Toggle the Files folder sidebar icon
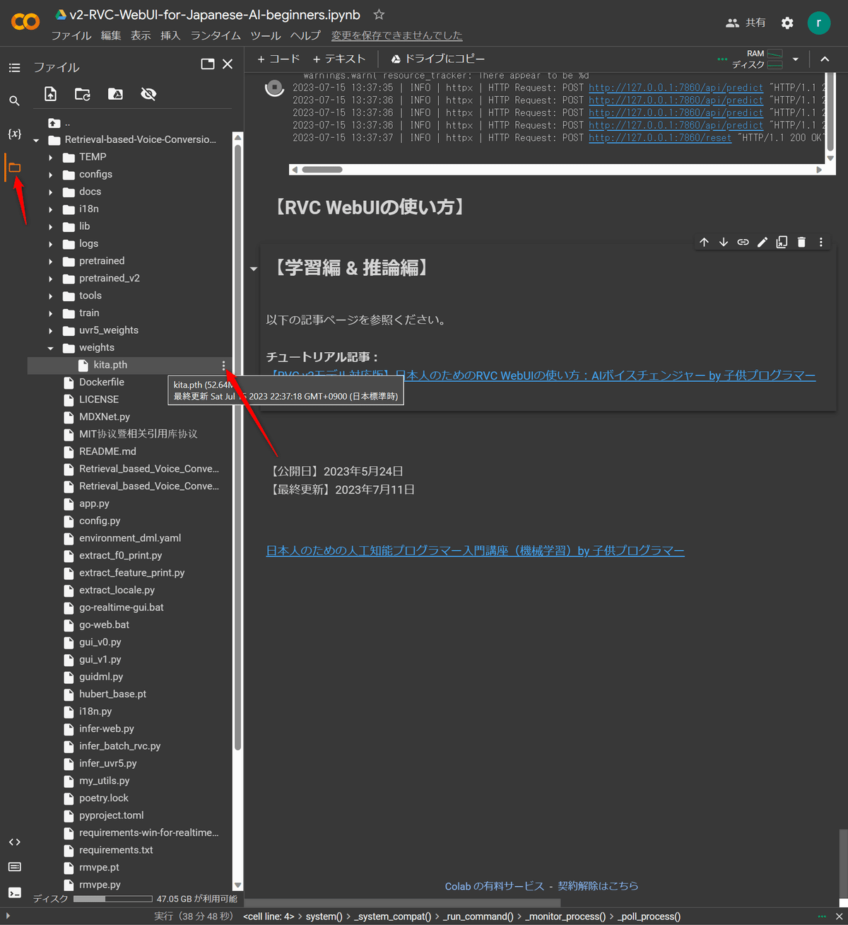Screen dimensions: 848x925 click(x=14, y=168)
